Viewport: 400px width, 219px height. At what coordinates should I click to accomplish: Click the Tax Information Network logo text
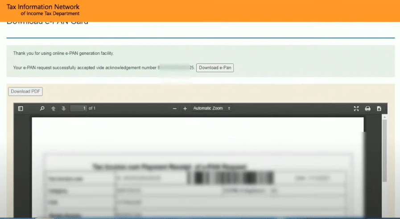click(x=43, y=7)
